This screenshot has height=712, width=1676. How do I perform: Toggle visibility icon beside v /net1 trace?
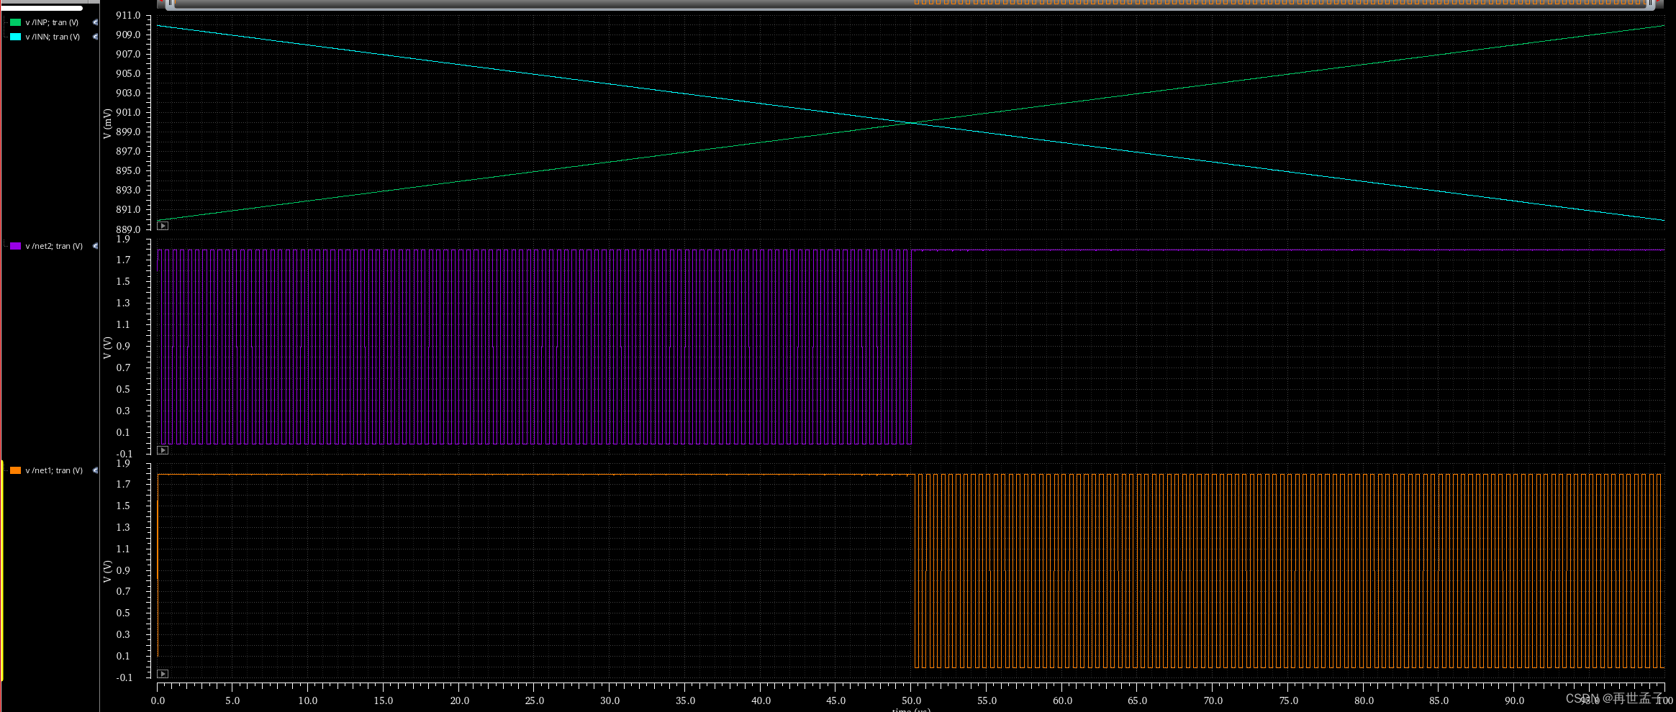click(95, 470)
